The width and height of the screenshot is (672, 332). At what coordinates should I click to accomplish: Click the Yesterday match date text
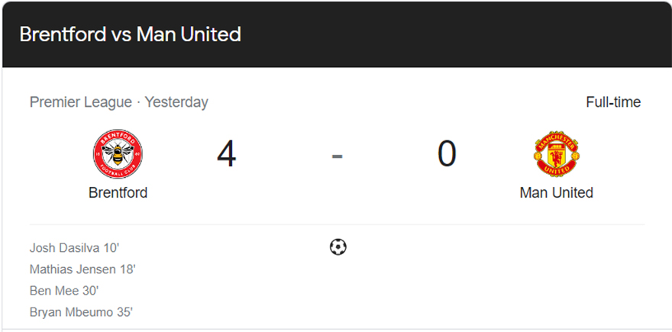tap(176, 102)
